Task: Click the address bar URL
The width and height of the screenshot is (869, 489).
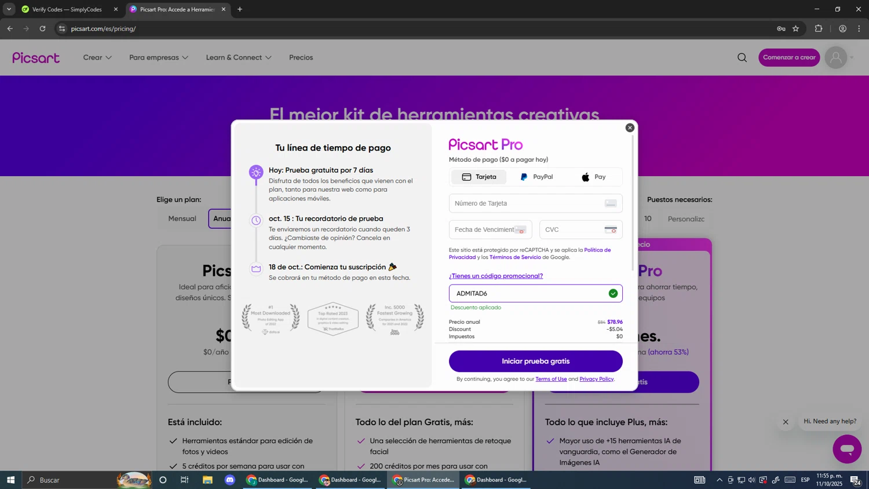Action: tap(104, 28)
